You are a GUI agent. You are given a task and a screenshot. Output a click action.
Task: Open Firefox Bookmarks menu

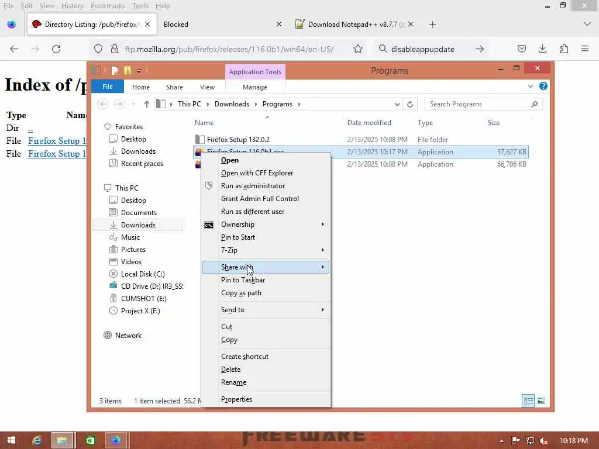[108, 6]
